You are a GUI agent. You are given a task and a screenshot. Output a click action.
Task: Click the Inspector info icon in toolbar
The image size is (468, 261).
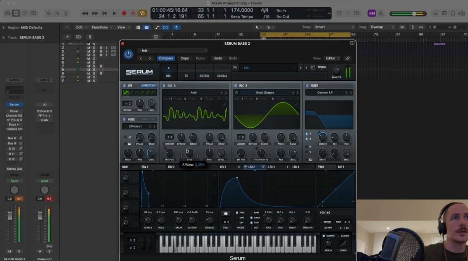16,13
